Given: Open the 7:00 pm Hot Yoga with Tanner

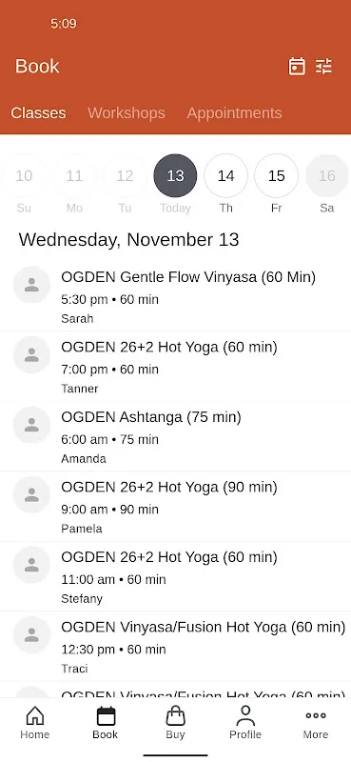Looking at the screenshot, I should pos(175,367).
